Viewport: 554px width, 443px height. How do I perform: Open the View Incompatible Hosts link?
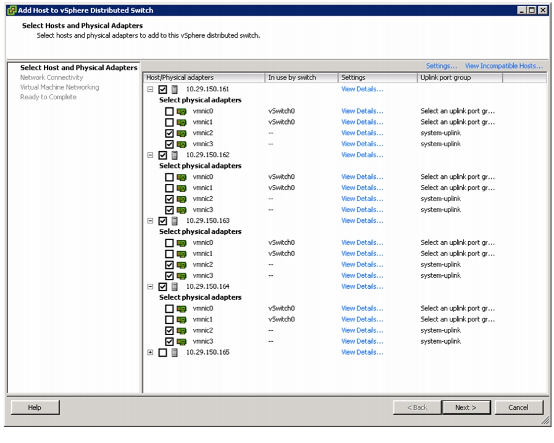504,66
